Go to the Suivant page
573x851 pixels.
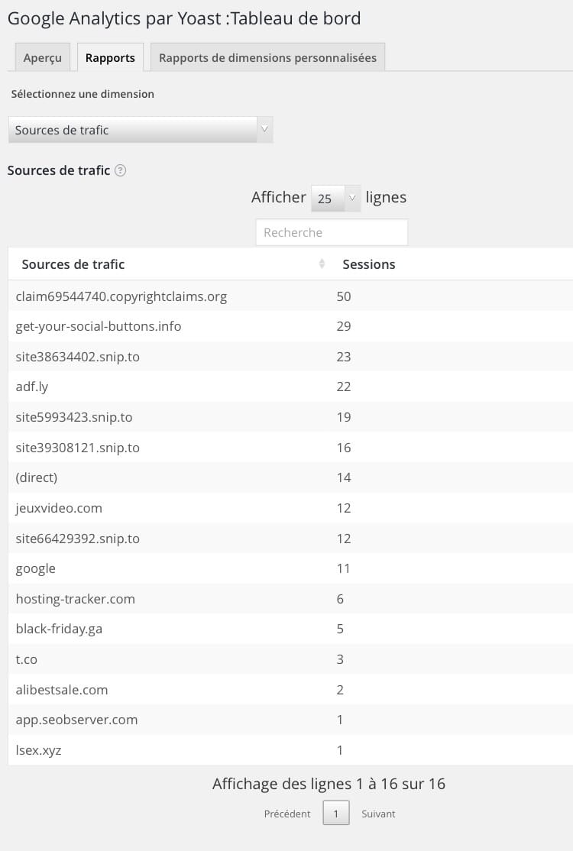coord(378,814)
